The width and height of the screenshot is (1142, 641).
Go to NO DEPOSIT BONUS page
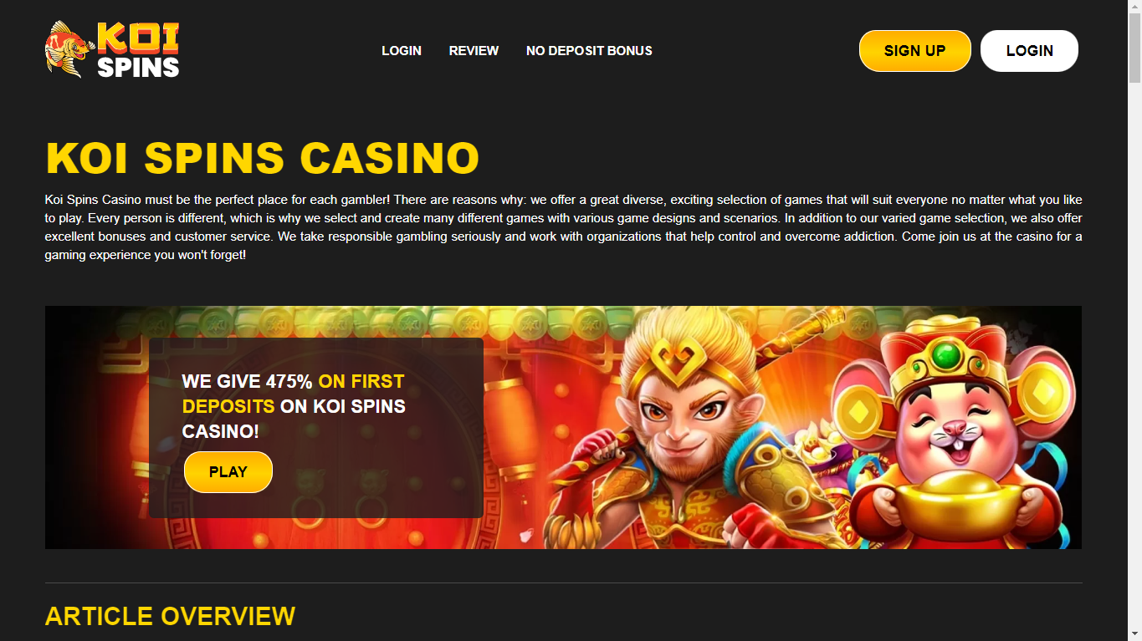[589, 51]
